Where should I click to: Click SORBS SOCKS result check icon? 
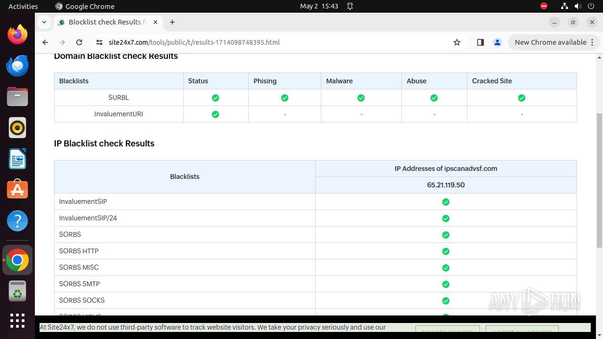coord(446,301)
